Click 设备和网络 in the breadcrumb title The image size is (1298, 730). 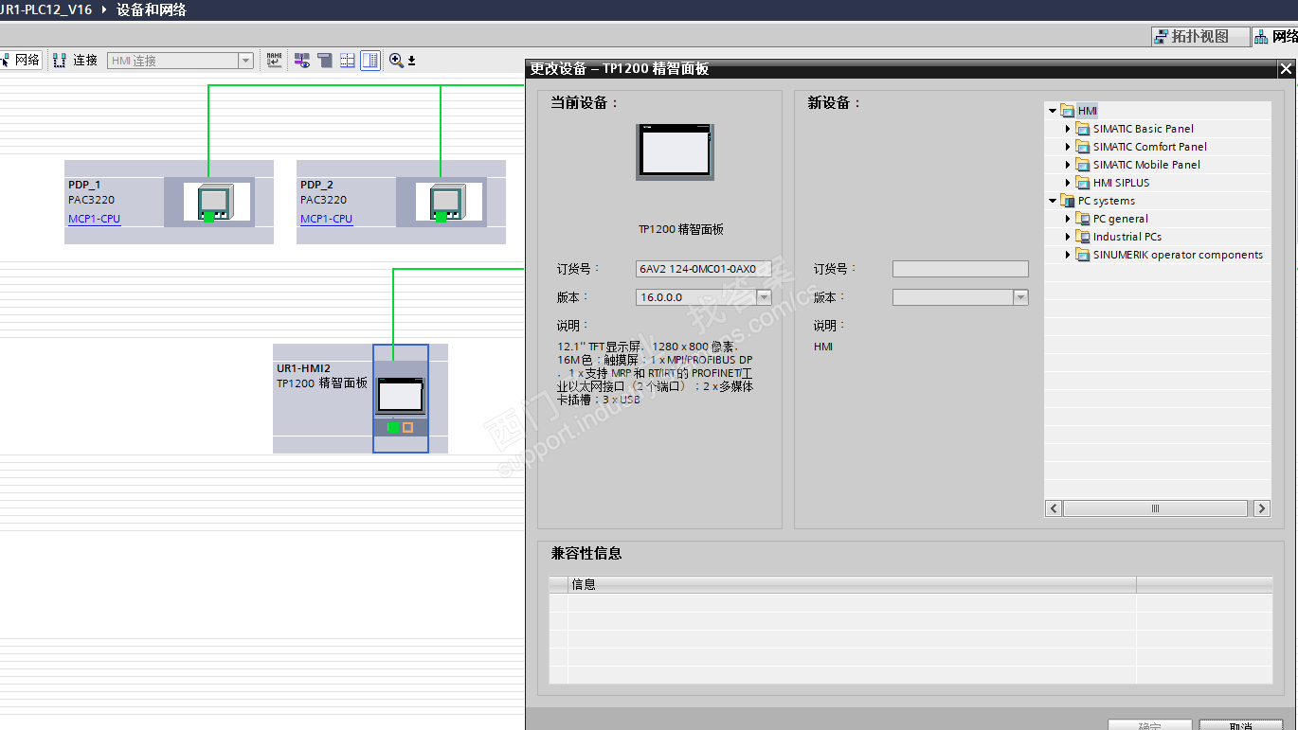tap(152, 10)
